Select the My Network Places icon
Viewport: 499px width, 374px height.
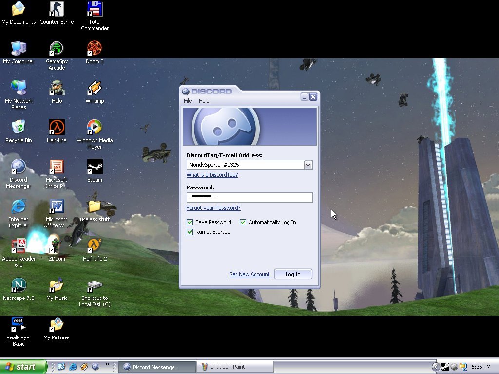tap(19, 95)
